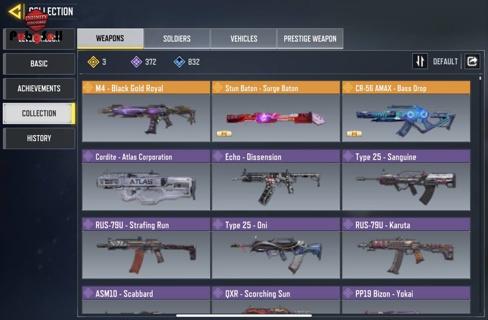
Task: Open the DEFAULT sort dropdown
Action: [445, 62]
